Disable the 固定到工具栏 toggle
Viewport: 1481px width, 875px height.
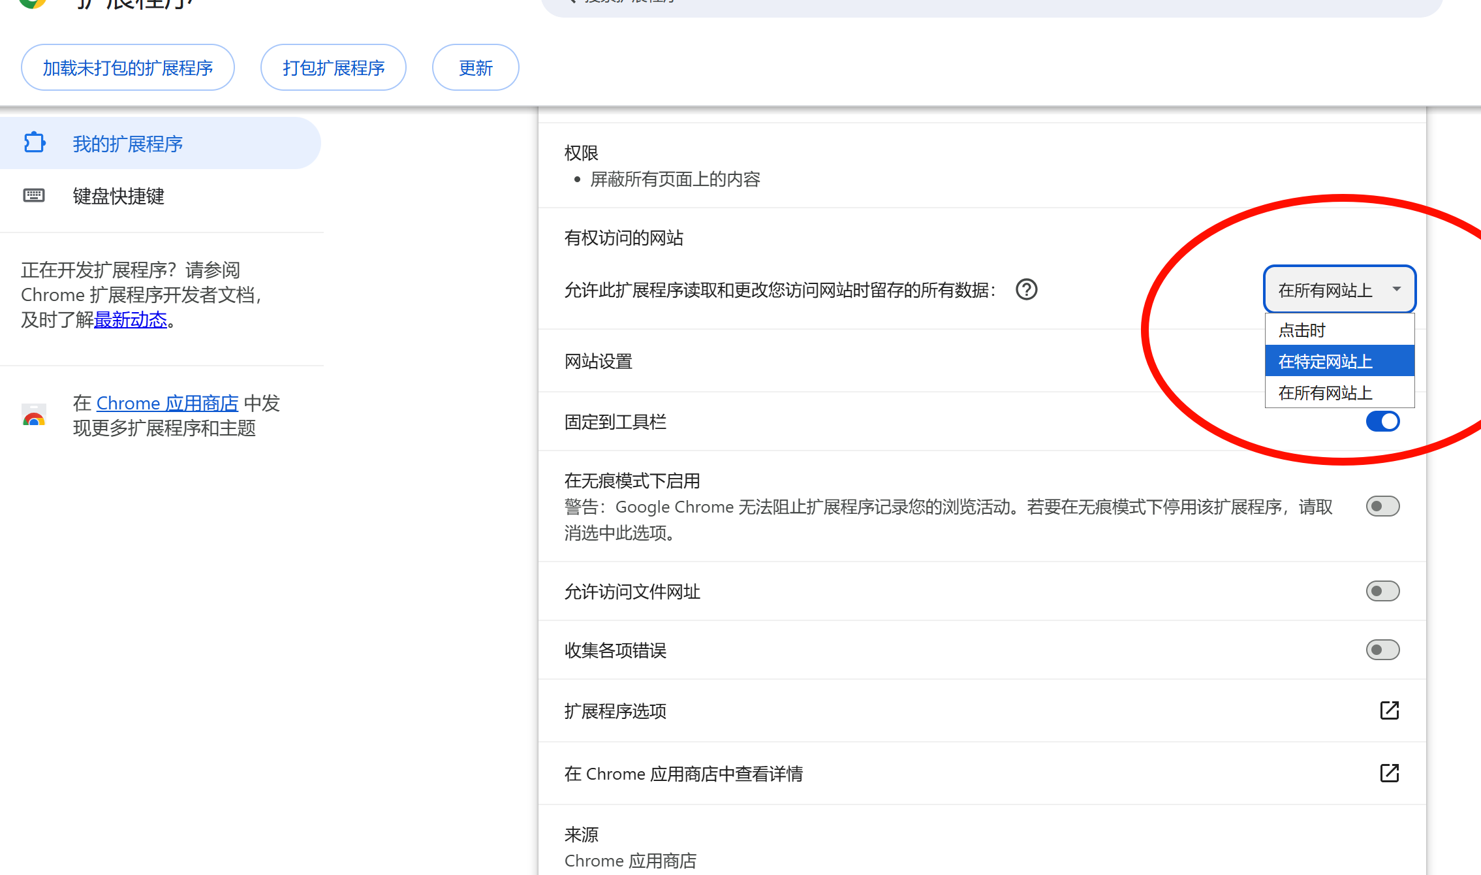[1382, 421]
